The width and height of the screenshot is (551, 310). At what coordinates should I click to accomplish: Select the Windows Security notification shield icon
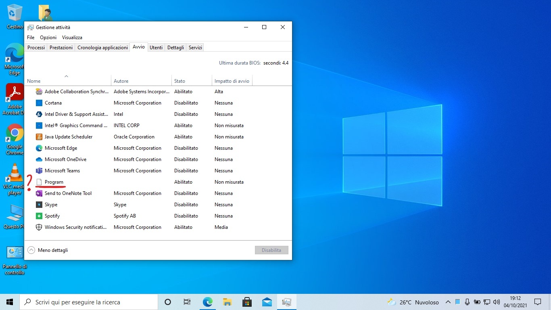[39, 227]
